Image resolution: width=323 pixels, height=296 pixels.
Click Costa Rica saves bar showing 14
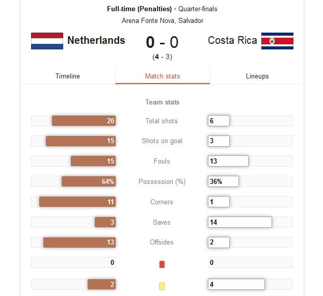click(240, 222)
